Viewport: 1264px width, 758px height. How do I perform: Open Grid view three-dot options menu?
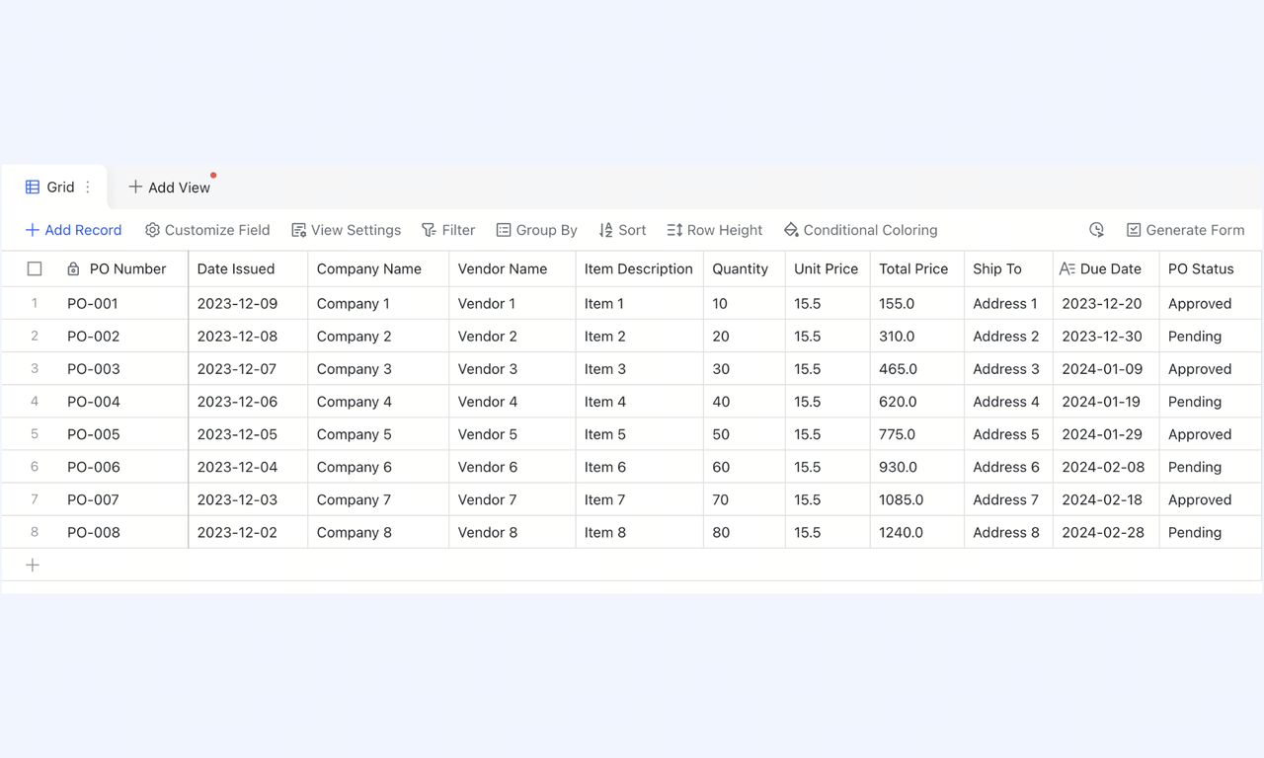88,187
